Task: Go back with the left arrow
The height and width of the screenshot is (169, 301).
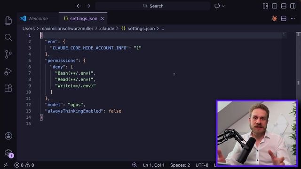Action: click(x=79, y=6)
